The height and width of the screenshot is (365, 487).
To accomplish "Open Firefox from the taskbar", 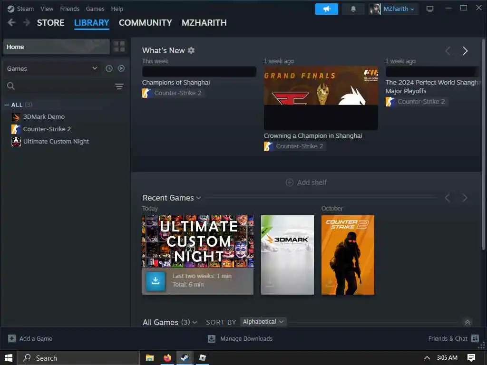I will pos(167,358).
